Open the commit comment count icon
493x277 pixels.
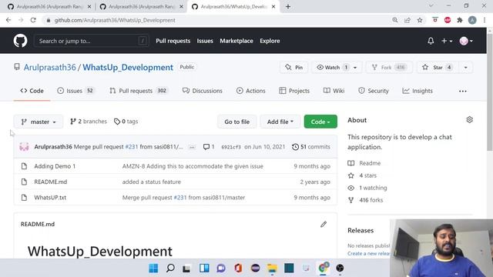(209, 147)
